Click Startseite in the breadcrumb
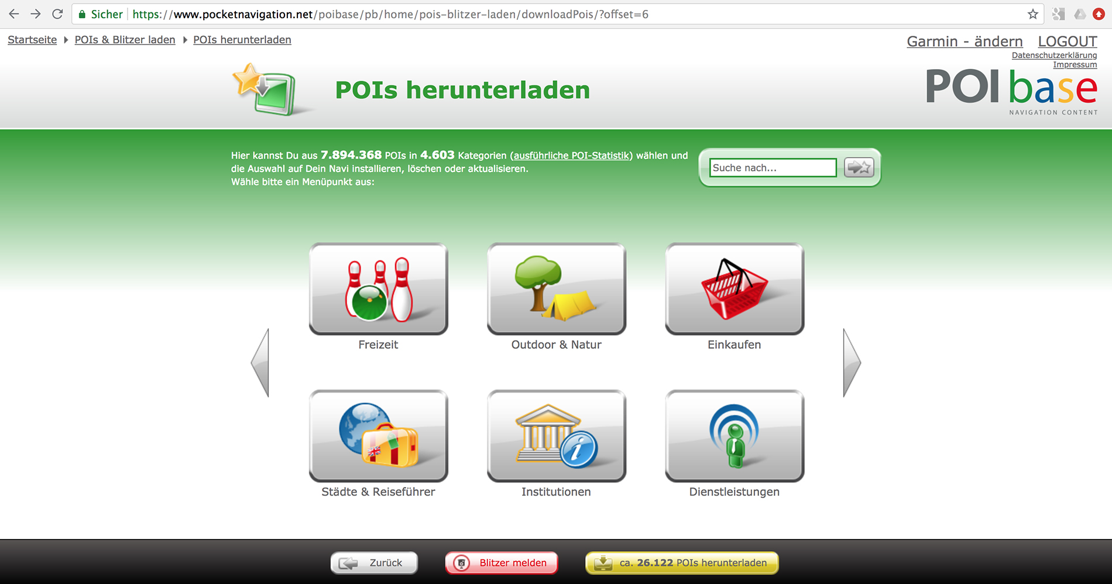Image resolution: width=1112 pixels, height=584 pixels. (32, 40)
